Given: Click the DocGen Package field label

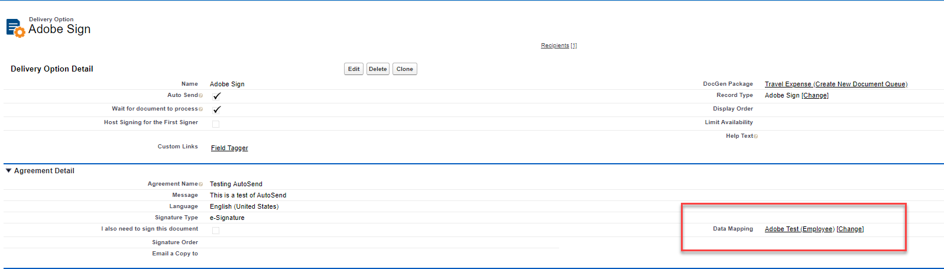Looking at the screenshot, I should 728,84.
